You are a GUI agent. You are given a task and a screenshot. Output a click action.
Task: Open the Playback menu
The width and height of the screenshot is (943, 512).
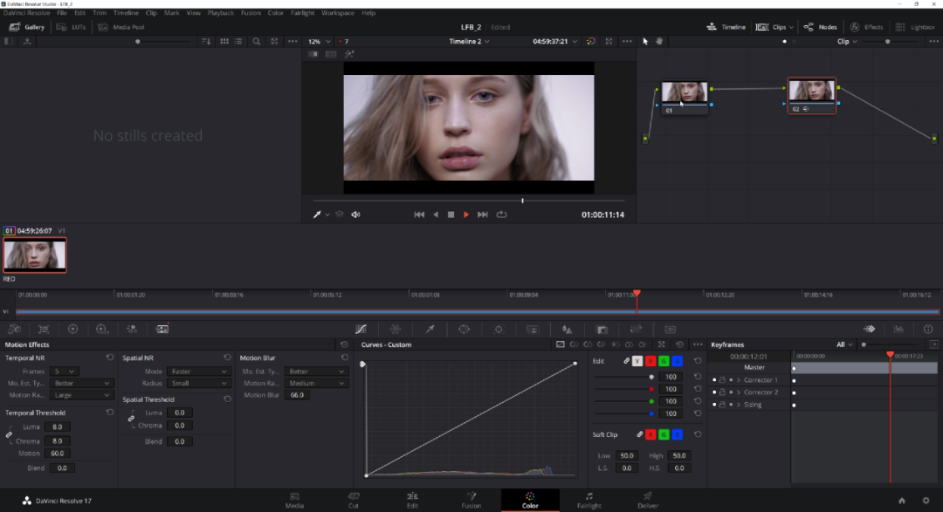tap(220, 13)
